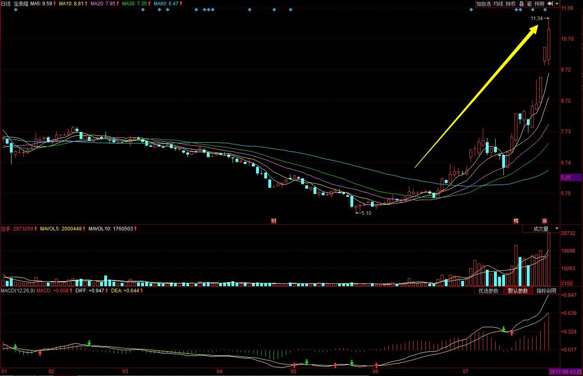The width and height of the screenshot is (583, 376).
Task: Click the MA5: 9.59 label
Action: point(41,4)
